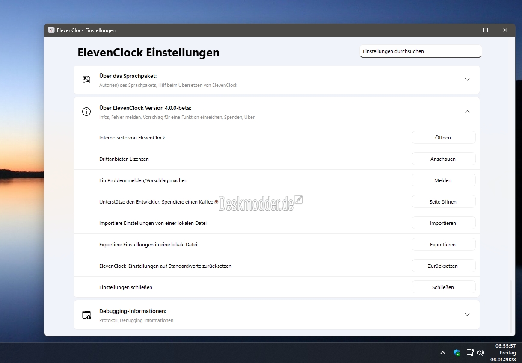Image resolution: width=522 pixels, height=363 pixels.
Task: Click the "Protokoll, Debugging-Informationen" subtitle
Action: point(136,320)
